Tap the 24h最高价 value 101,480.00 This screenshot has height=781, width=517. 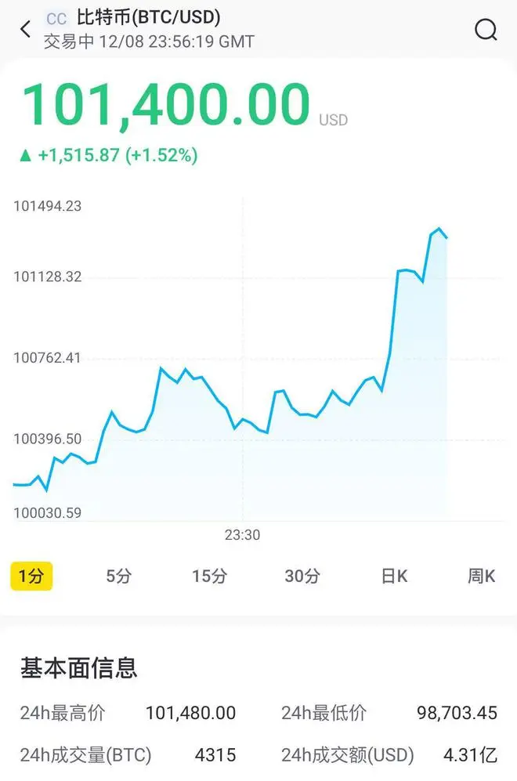(x=190, y=713)
